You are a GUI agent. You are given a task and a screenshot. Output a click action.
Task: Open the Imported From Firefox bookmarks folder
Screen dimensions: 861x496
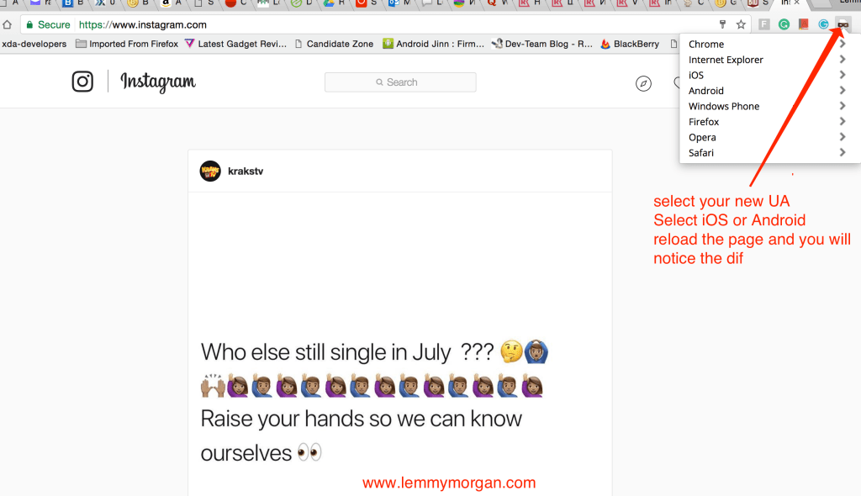[x=127, y=44]
